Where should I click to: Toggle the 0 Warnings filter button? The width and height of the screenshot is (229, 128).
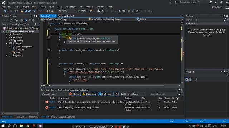tap(89, 94)
